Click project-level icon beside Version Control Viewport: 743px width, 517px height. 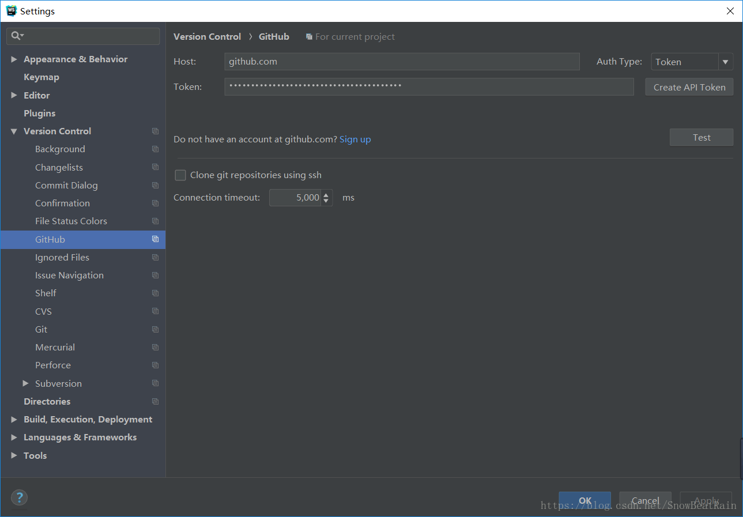tap(155, 131)
